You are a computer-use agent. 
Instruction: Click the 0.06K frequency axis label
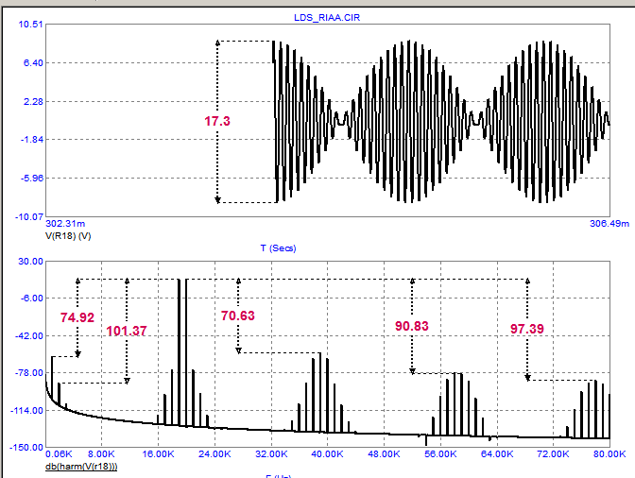(x=59, y=454)
